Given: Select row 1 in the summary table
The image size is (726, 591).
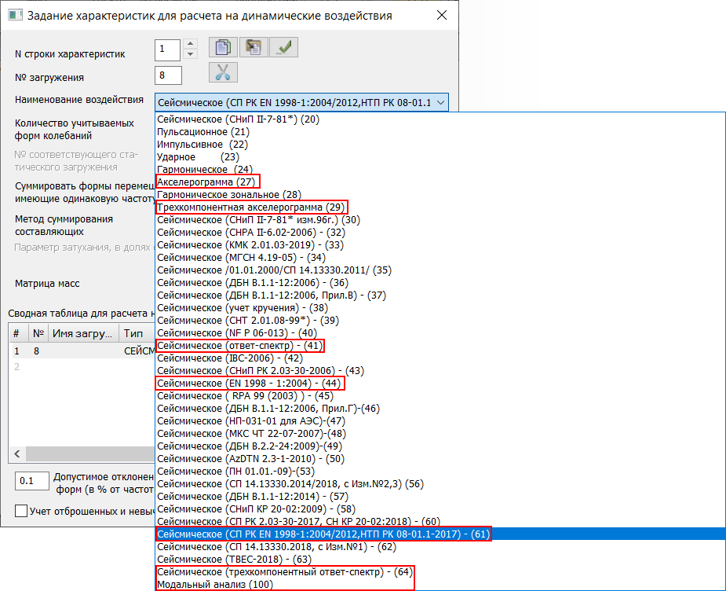Looking at the screenshot, I should click(x=78, y=353).
